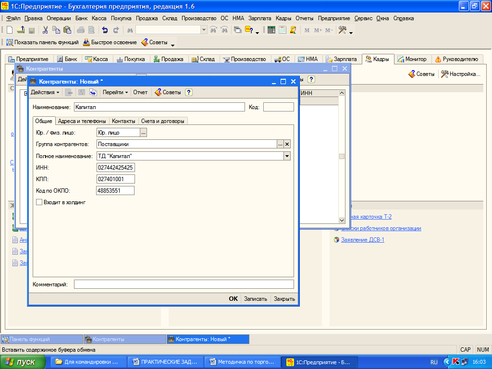
Task: Click the Calendar toolbar icon
Action: tap(283, 30)
